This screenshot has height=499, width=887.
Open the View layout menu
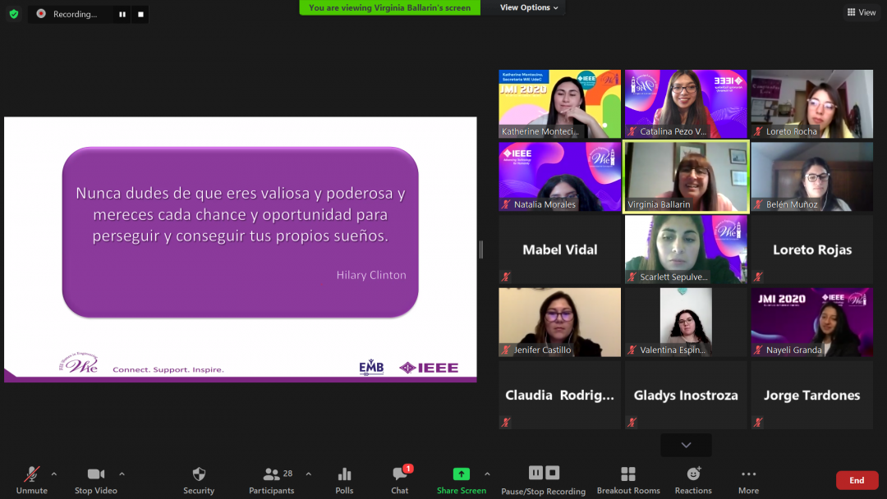pos(862,12)
